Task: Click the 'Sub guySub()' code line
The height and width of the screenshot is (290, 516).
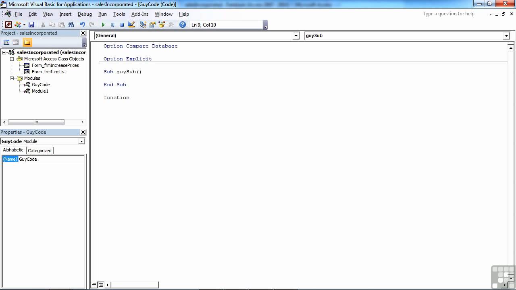Action: point(123,72)
